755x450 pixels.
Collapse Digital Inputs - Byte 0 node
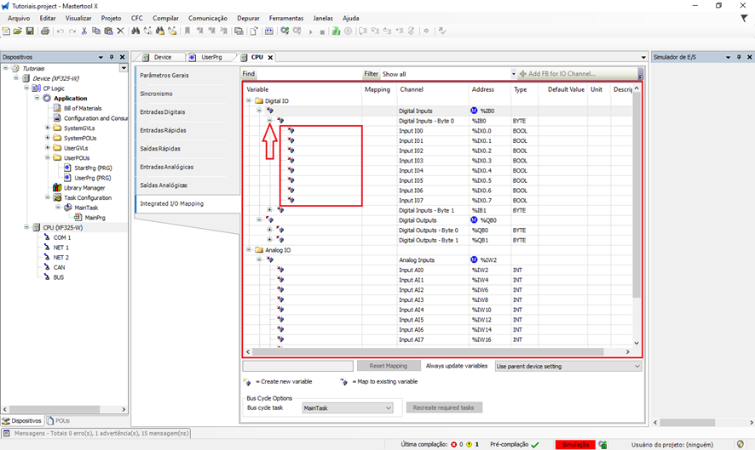(x=269, y=121)
